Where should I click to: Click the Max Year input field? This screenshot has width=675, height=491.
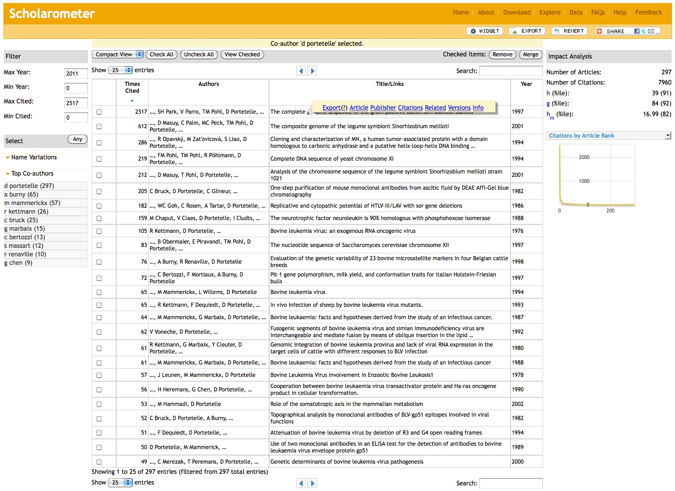(76, 74)
